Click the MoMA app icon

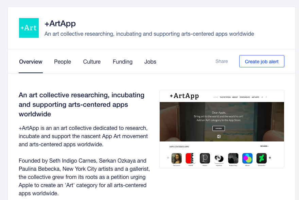coord(191,158)
